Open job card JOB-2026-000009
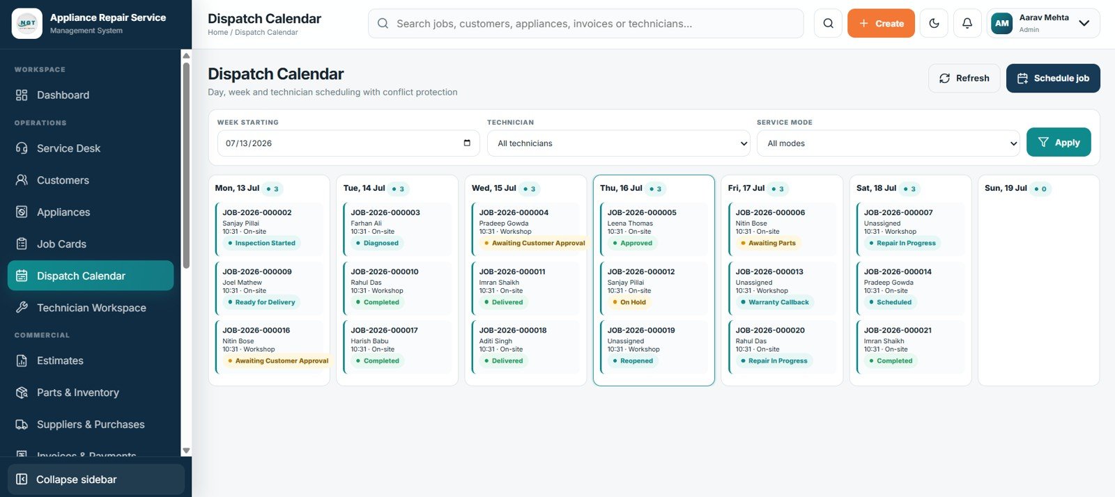This screenshot has width=1115, height=497. pyautogui.click(x=269, y=287)
